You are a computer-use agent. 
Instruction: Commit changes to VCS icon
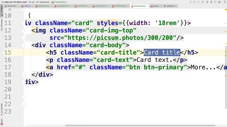pyautogui.click(x=211, y=2)
